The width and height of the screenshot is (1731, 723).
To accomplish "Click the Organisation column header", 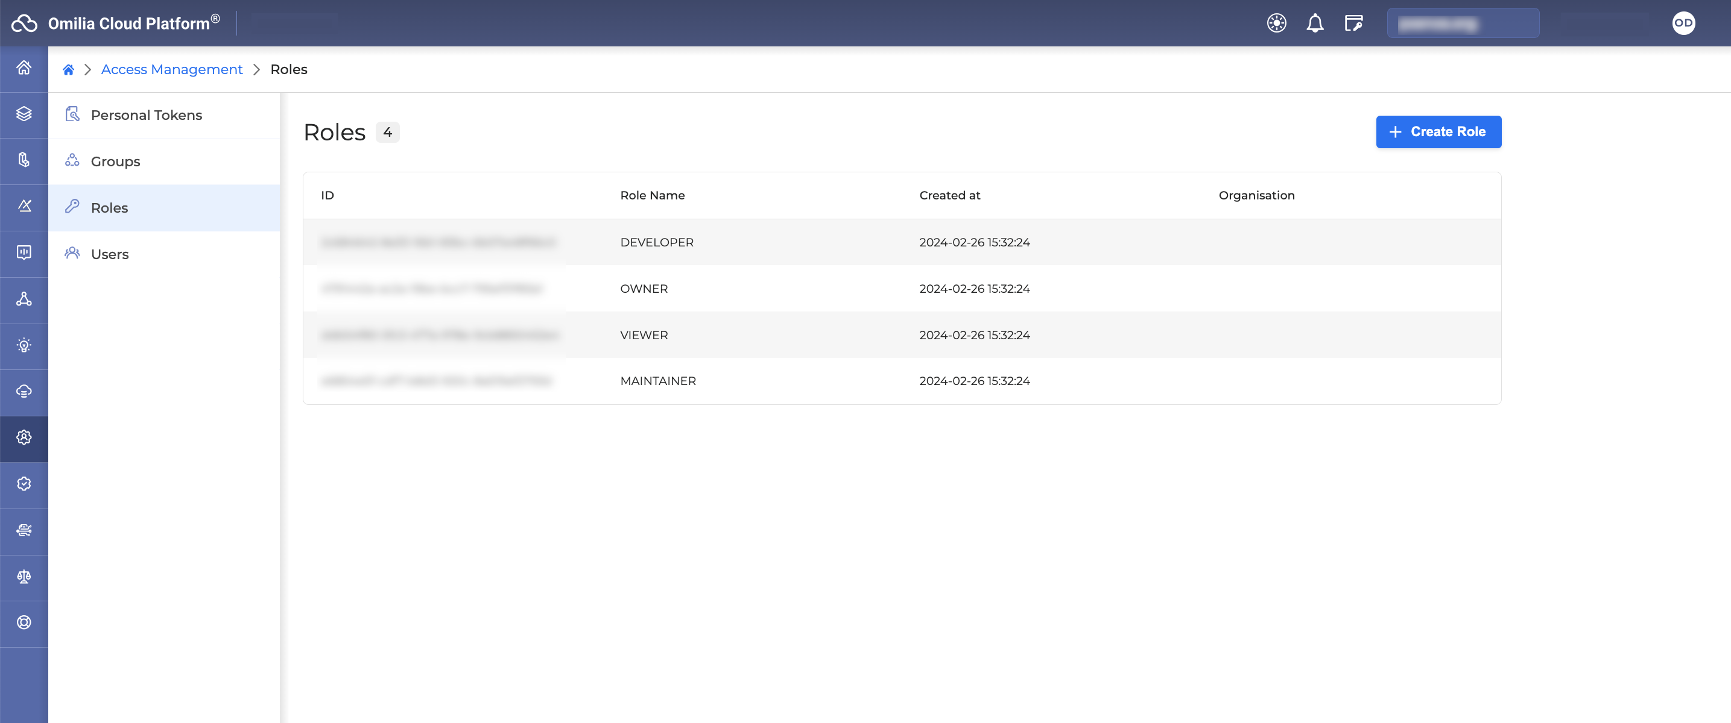I will click(1256, 195).
